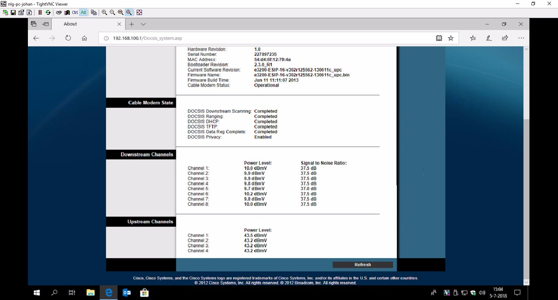Add page to favorites with star
The image size is (558, 300).
pos(451,38)
